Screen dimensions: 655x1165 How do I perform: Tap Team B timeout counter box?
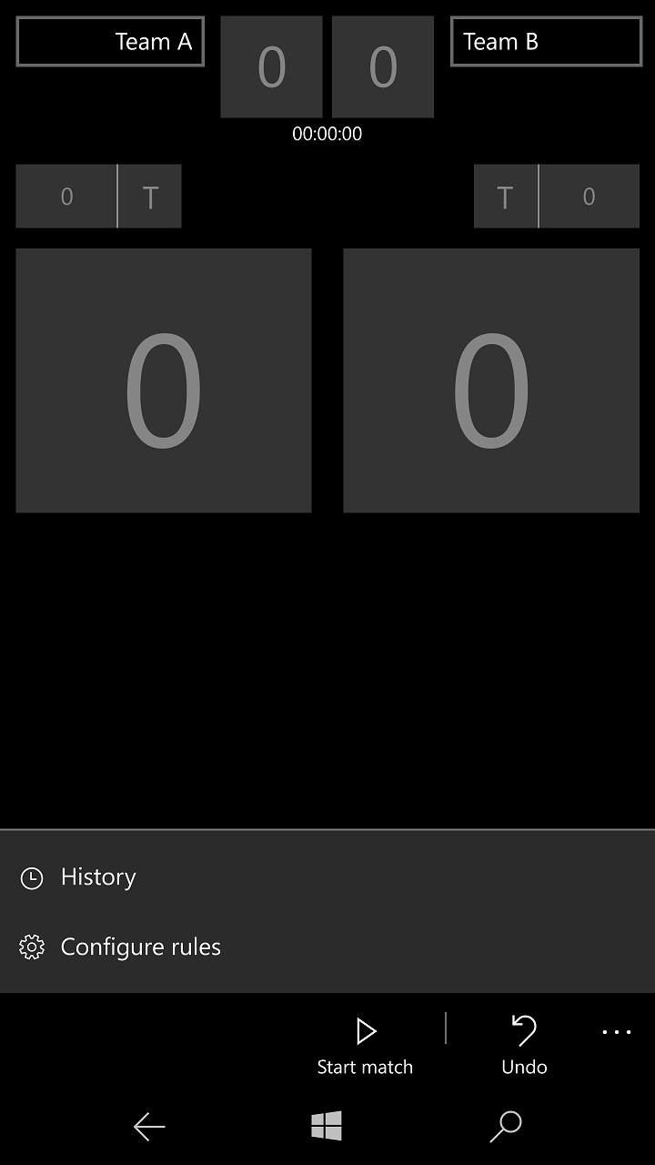coord(589,197)
